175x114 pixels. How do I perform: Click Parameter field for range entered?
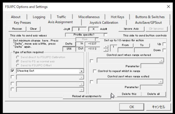(x=152, y=66)
